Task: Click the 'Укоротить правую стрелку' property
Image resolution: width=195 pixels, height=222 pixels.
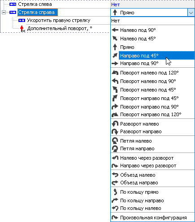Action: click(59, 21)
